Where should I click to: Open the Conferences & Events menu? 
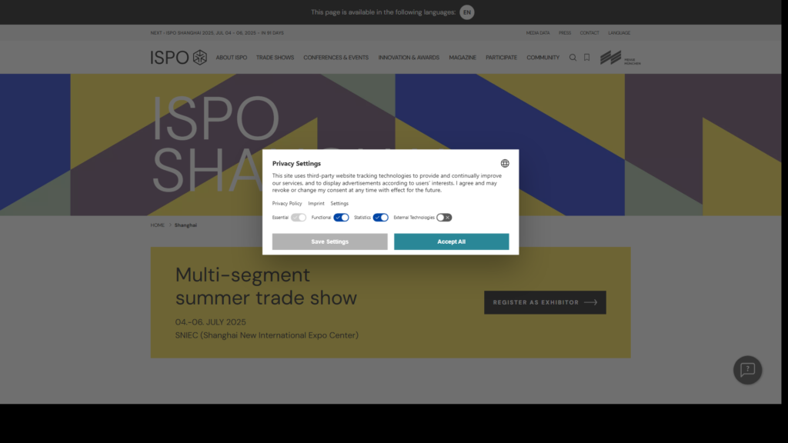click(336, 58)
